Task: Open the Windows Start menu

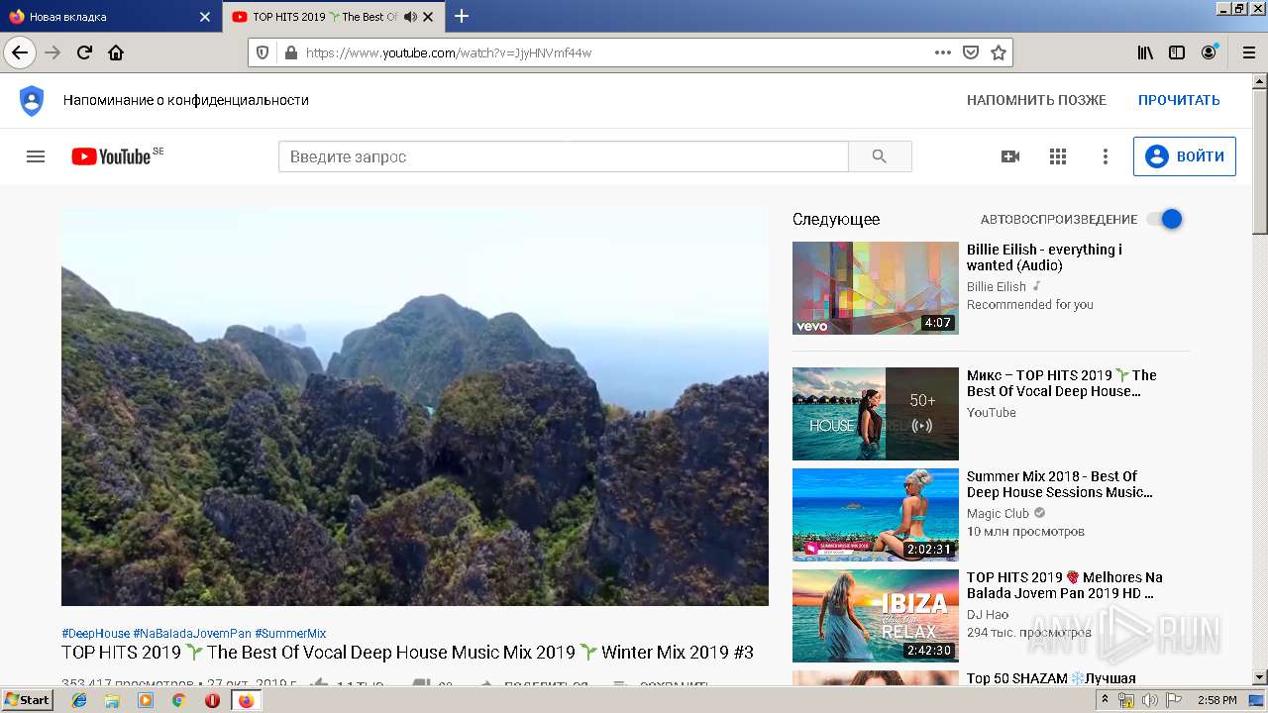Action: 28,700
